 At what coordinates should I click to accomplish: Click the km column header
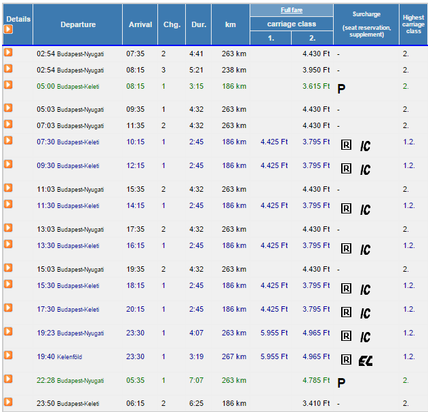231,24
